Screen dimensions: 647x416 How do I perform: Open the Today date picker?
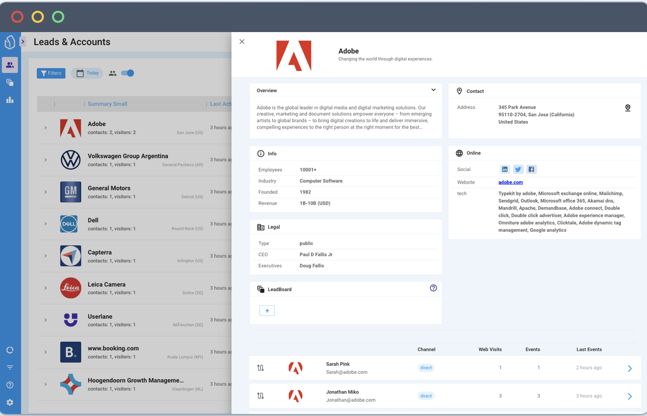click(x=87, y=73)
